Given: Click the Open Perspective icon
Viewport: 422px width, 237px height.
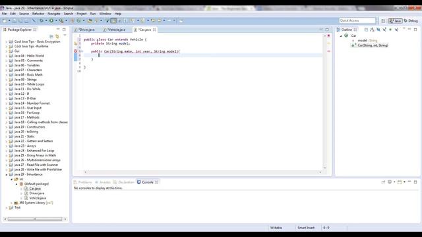Looking at the screenshot, I should (x=383, y=20).
